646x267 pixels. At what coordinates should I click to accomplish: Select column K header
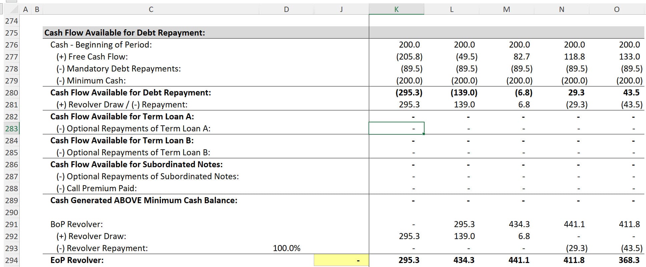tap(397, 9)
